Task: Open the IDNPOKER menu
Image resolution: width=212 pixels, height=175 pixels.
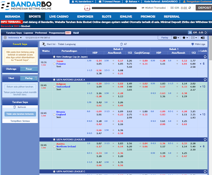Action: tap(85, 17)
